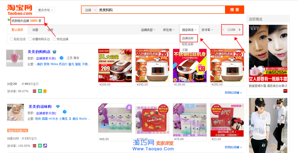Click the search keyword input box
The image size is (306, 153).
coord(161,10)
